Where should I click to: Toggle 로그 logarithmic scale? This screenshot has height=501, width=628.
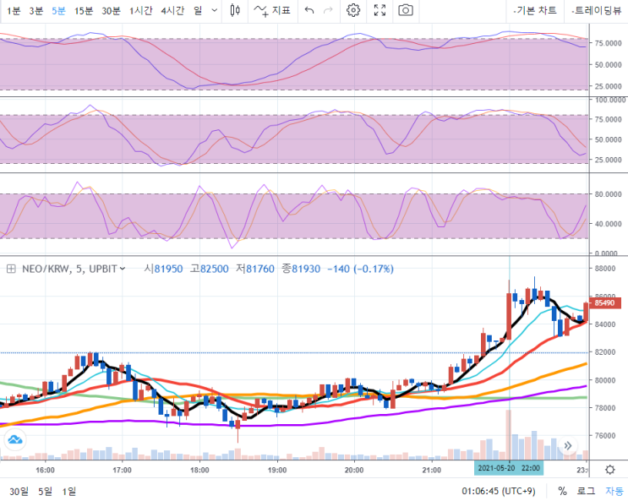tap(586, 492)
